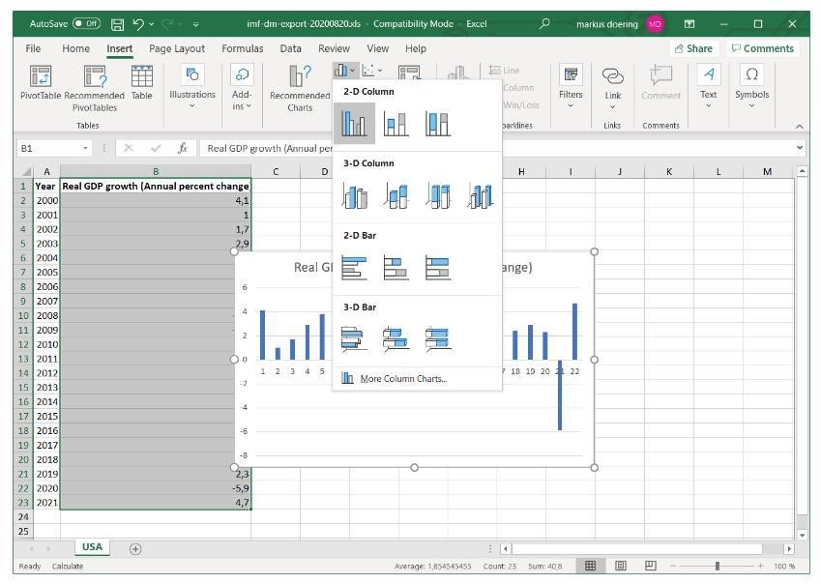Switch to the Formulas tab

pos(243,48)
